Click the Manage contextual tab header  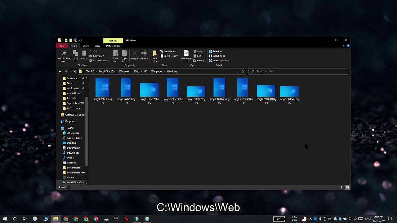(113, 41)
